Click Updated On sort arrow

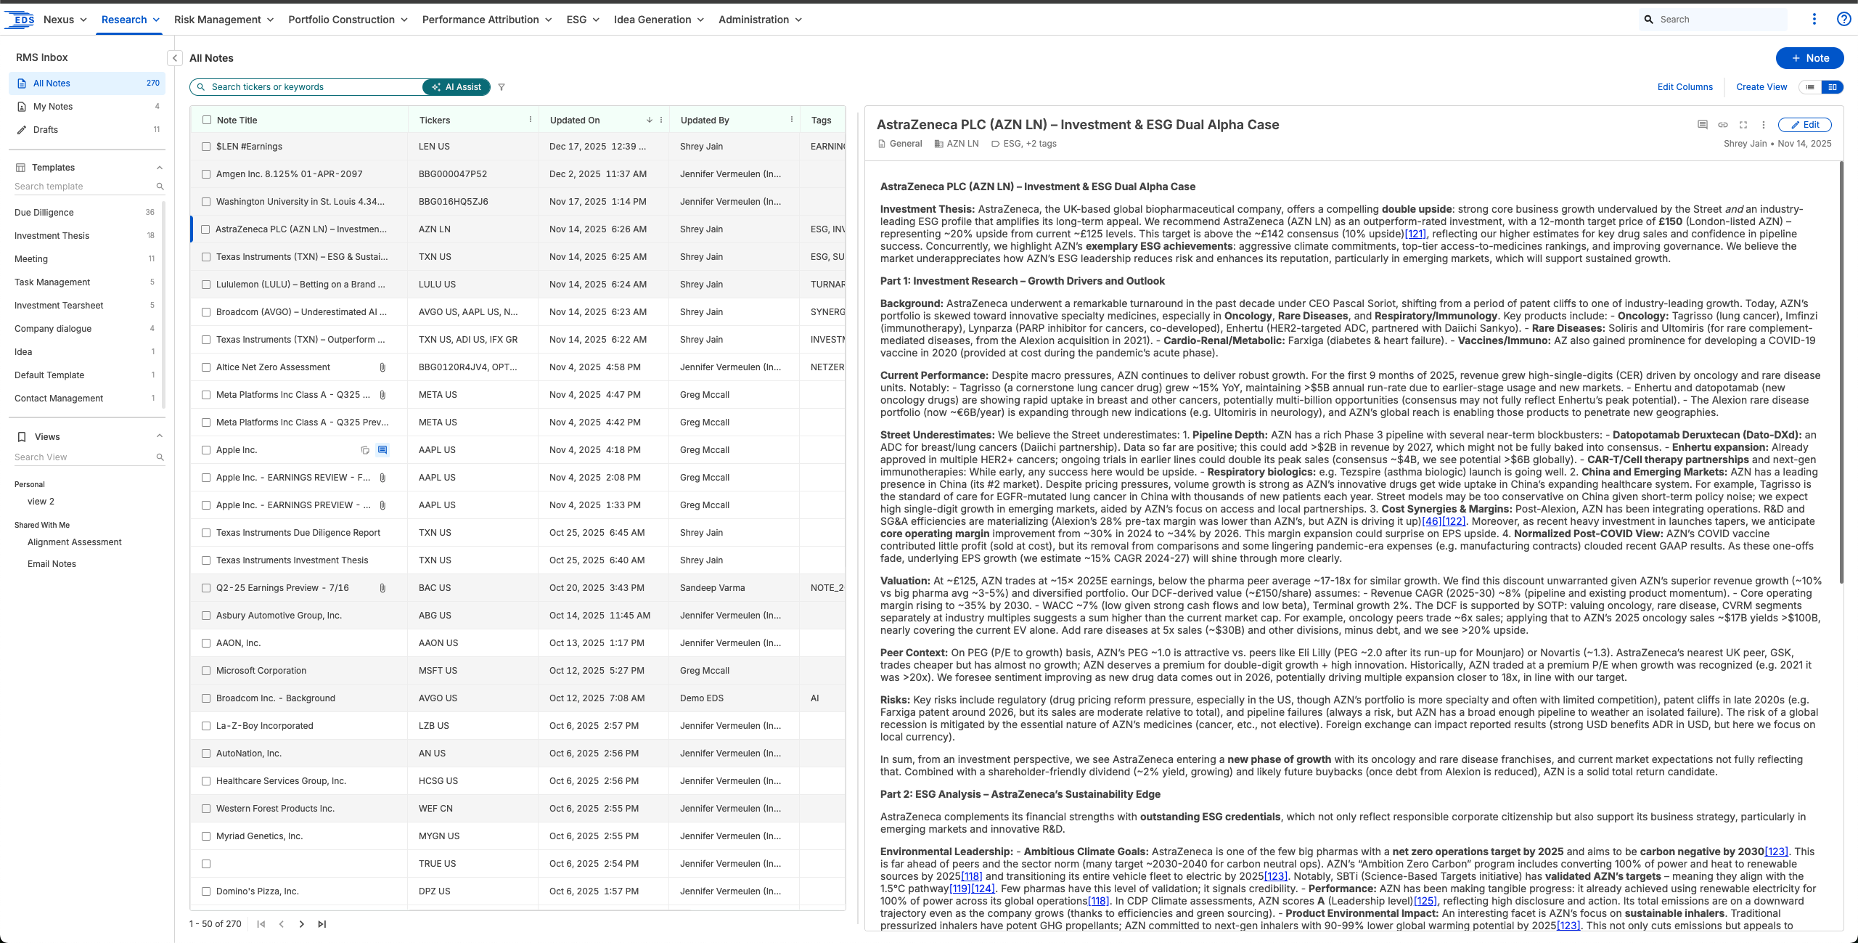tap(650, 120)
